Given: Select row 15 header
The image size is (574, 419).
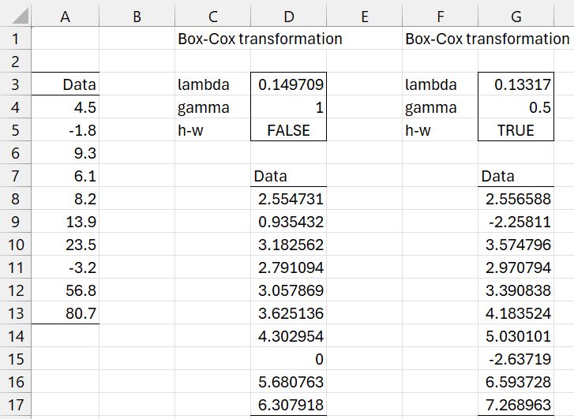Looking at the screenshot, I should pyautogui.click(x=16, y=358).
